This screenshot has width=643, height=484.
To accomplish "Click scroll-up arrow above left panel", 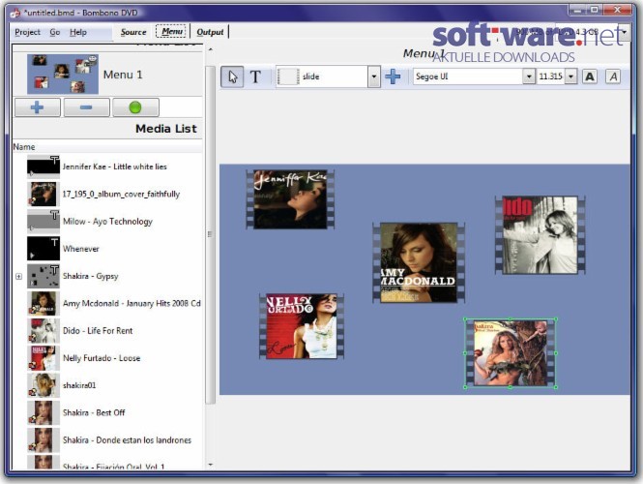I will (211, 49).
